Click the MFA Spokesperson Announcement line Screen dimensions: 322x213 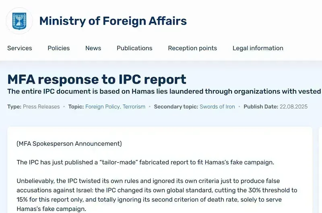point(69,143)
